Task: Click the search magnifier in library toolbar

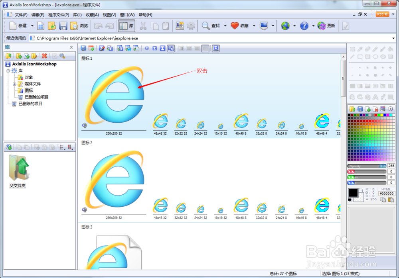Action: 62,56
